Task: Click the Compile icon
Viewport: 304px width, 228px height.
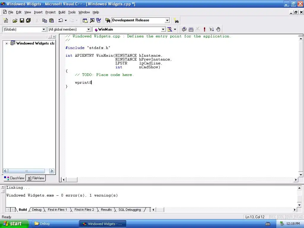Action: (x=184, y=29)
